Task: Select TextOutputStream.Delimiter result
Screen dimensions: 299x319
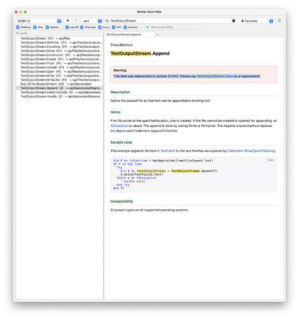Action: [59, 43]
